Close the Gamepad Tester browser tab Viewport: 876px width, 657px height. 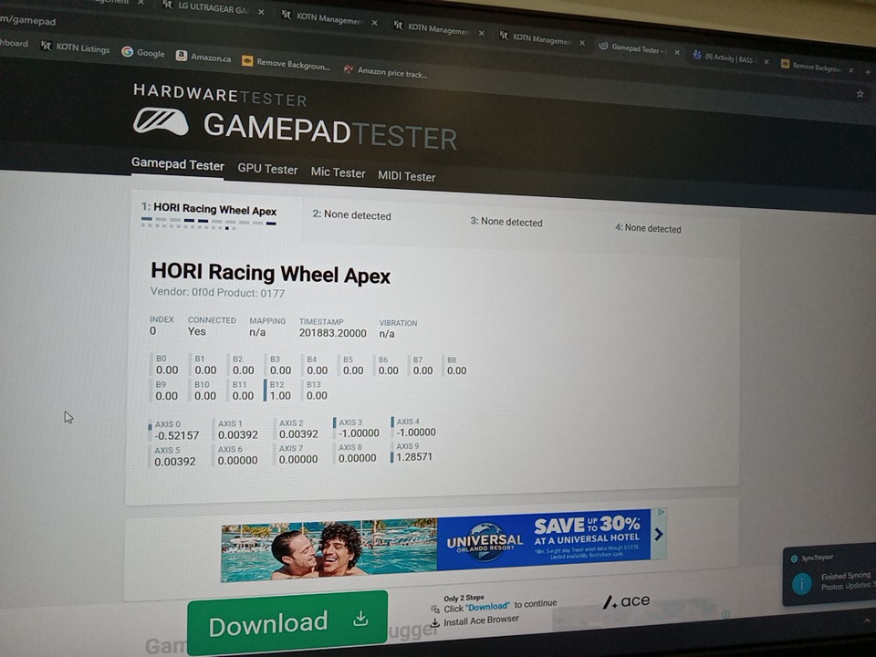pyautogui.click(x=676, y=51)
